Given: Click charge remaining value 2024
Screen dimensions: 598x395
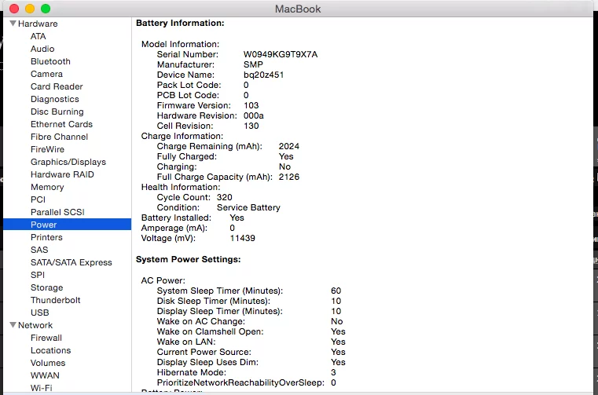Looking at the screenshot, I should point(289,146).
